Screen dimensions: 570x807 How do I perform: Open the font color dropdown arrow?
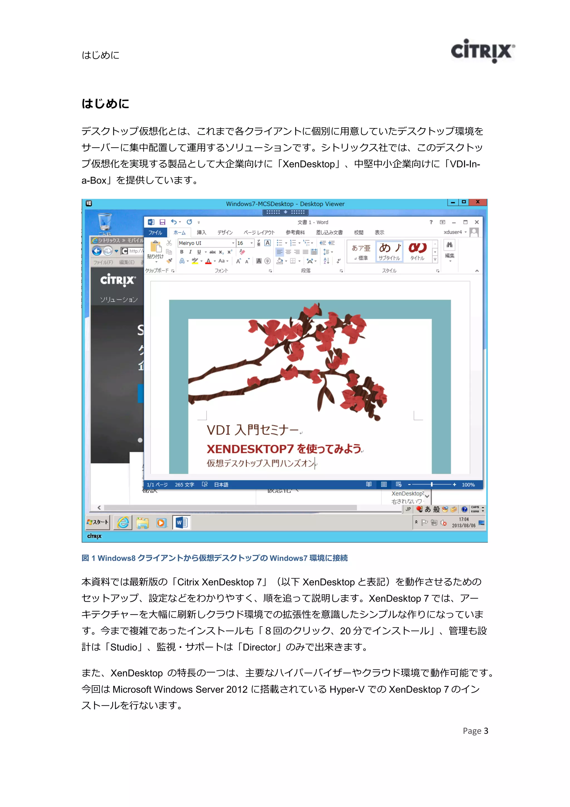pos(215,261)
